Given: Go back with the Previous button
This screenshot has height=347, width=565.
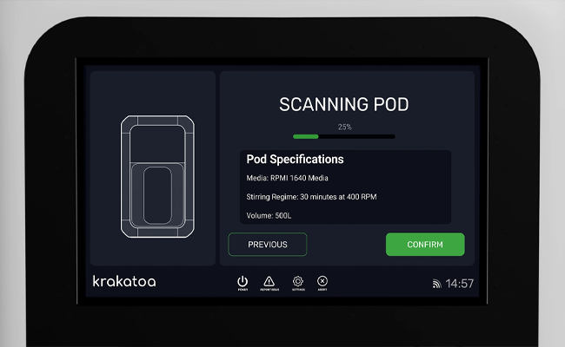Looking at the screenshot, I should point(267,245).
